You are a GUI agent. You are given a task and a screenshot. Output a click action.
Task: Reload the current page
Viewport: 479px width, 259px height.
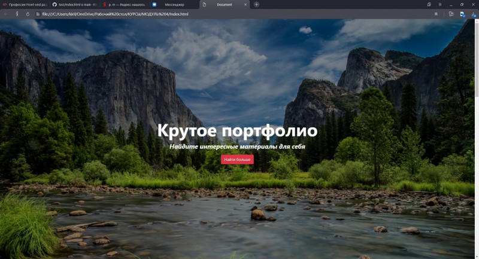click(28, 14)
